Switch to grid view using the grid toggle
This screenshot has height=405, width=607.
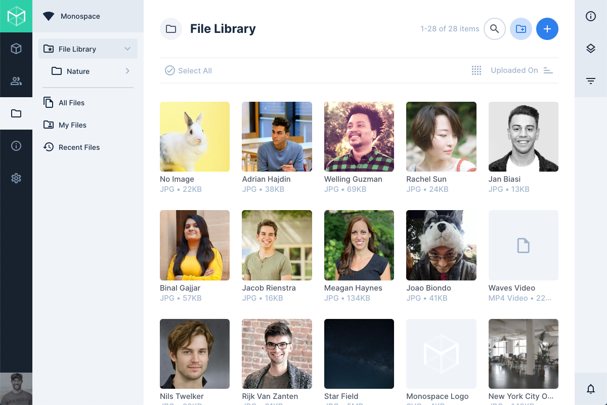pyautogui.click(x=476, y=70)
